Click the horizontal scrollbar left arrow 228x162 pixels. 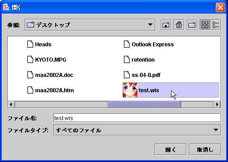click(x=11, y=104)
